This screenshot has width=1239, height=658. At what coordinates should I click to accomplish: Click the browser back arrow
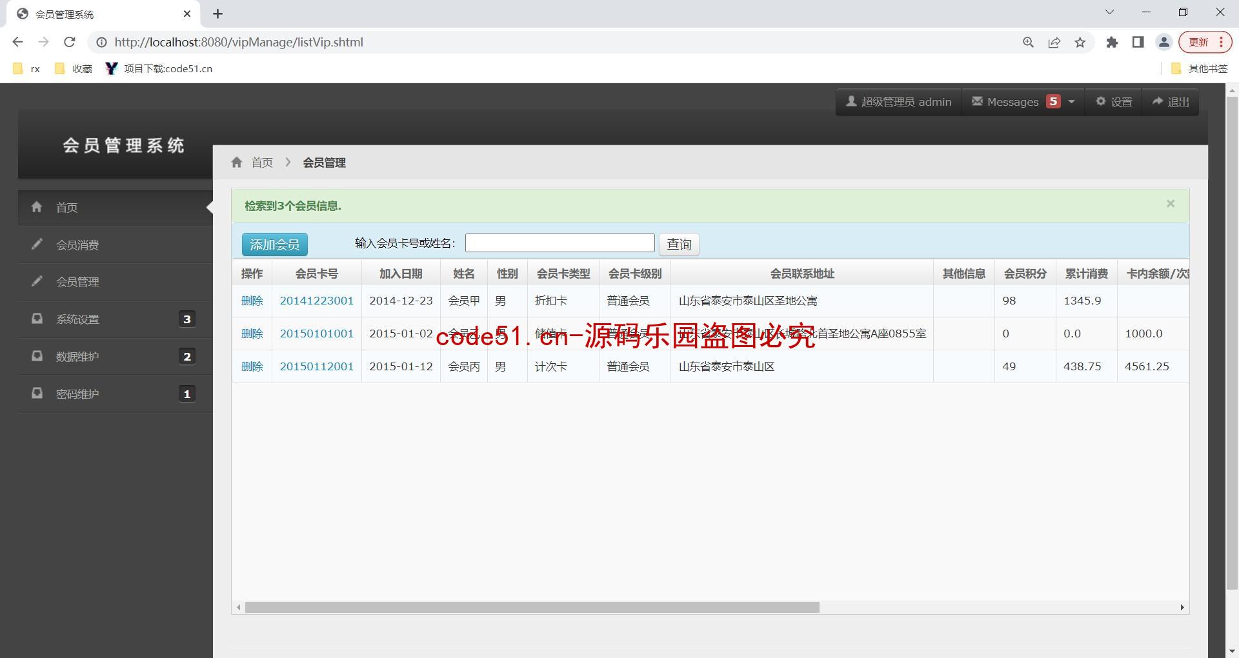tap(17, 42)
